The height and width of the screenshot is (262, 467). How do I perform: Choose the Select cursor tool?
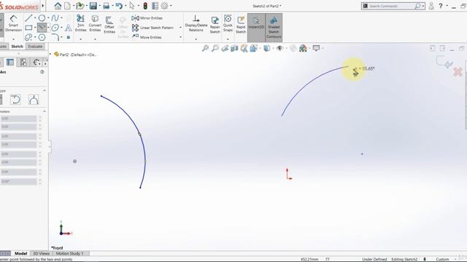(x=132, y=6)
